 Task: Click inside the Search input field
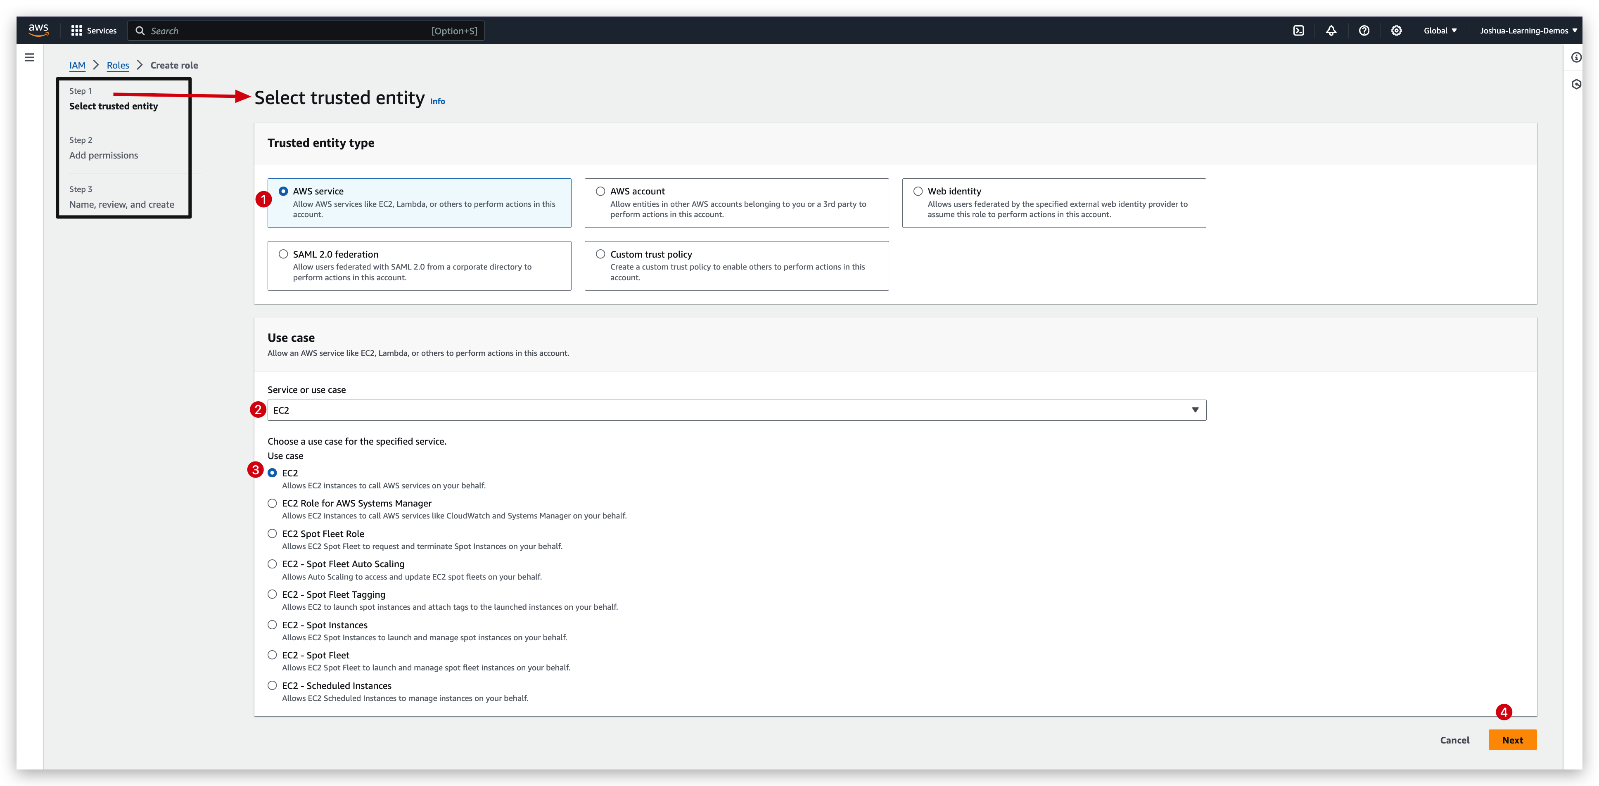tap(304, 31)
